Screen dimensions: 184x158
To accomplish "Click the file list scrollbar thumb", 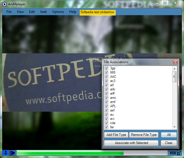I will coord(174,77).
